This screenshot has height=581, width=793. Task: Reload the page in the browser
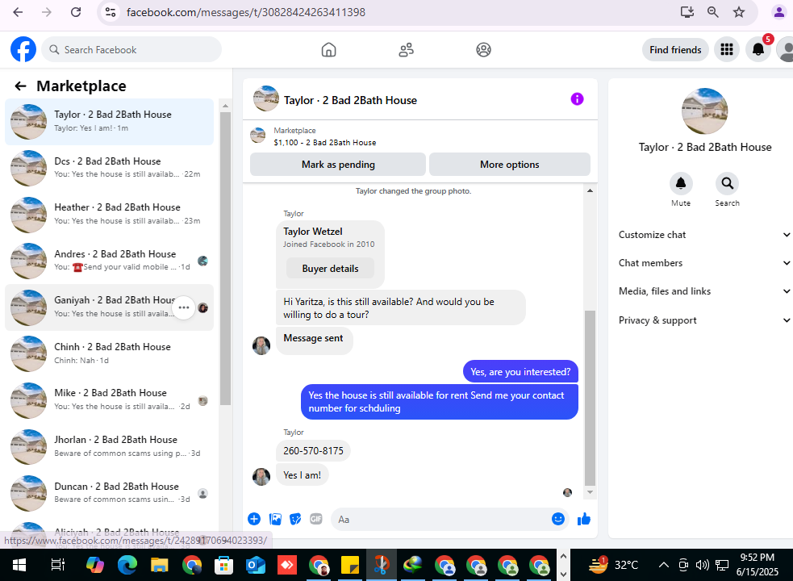(75, 12)
